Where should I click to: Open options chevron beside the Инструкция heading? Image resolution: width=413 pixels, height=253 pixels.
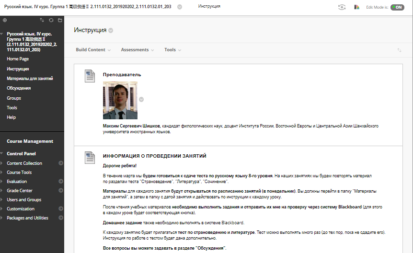tap(111, 30)
